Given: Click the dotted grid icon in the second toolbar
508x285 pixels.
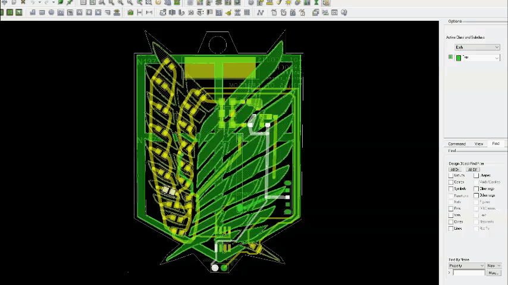Looking at the screenshot, I should click(x=247, y=12).
